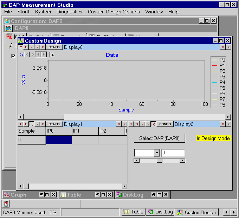Open the Window menu
Image resolution: width=239 pixels, height=218 pixels.
point(154,12)
